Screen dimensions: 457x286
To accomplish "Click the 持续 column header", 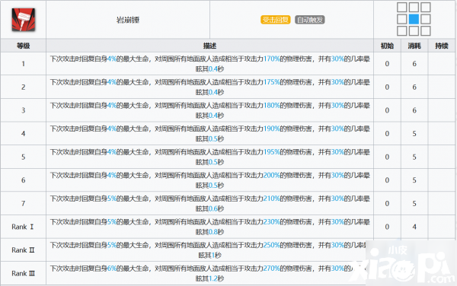I will tap(442, 46).
